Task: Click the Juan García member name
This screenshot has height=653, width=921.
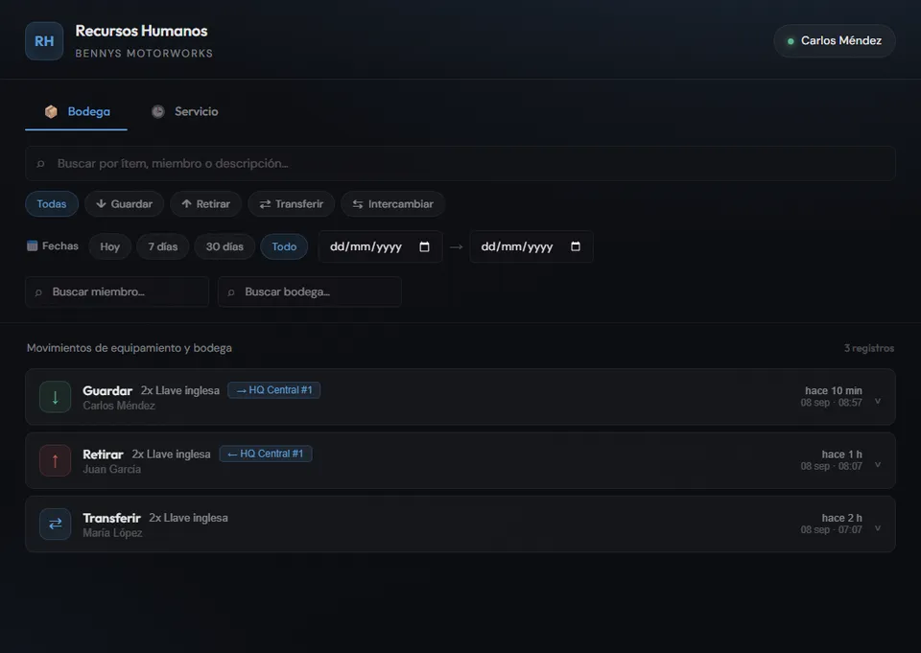Action: (111, 469)
